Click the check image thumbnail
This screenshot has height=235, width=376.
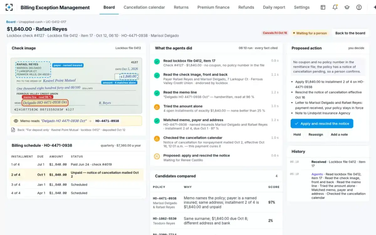coord(76,86)
